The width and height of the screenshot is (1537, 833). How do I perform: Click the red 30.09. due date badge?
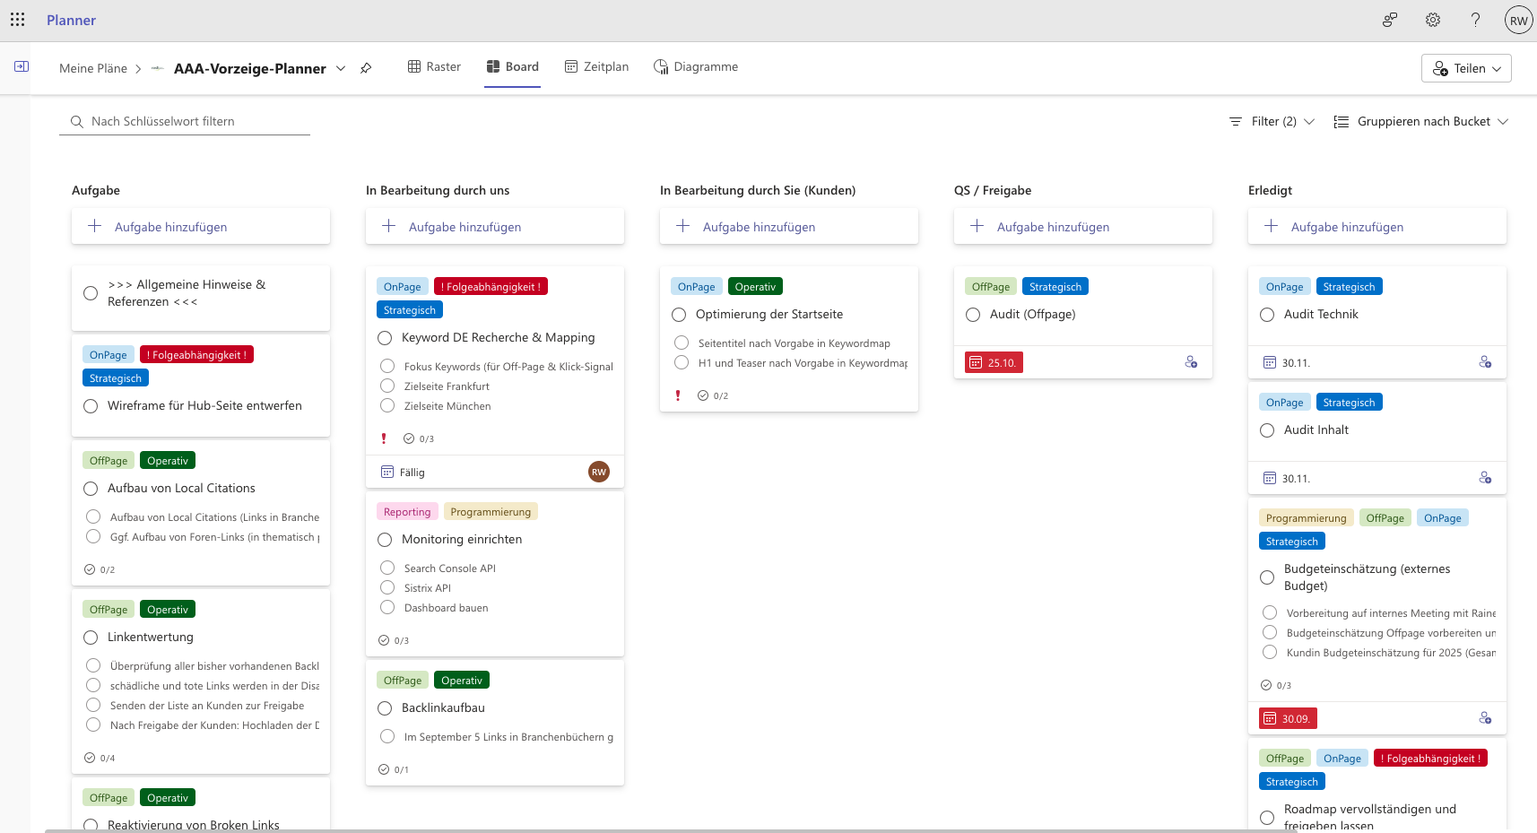point(1288,718)
